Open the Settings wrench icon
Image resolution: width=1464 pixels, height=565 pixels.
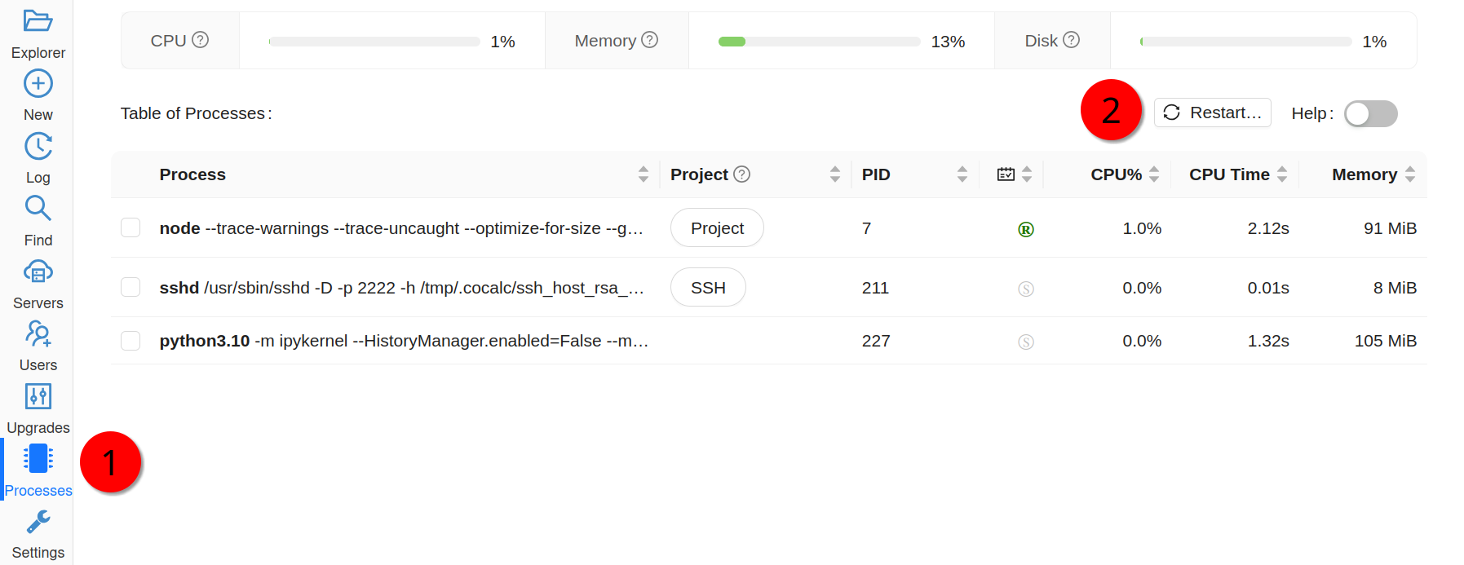tap(38, 523)
